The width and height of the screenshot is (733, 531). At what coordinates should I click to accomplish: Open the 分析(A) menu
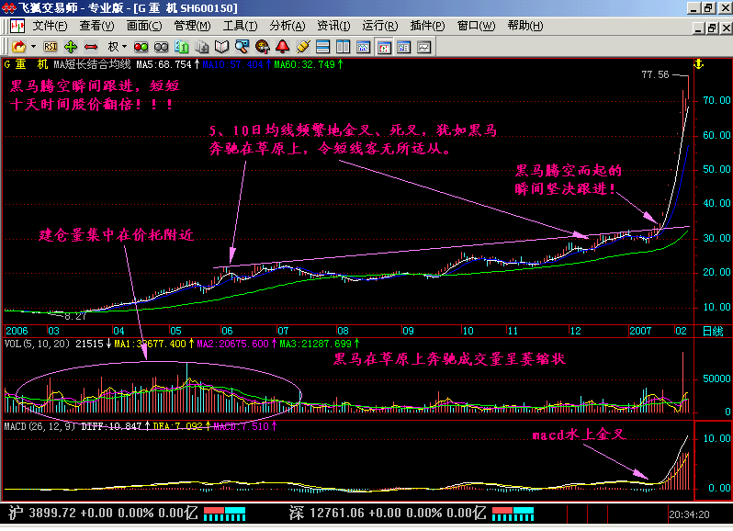click(x=287, y=26)
